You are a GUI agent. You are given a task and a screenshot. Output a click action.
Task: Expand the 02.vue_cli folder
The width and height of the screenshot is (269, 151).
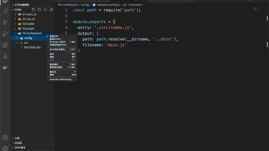(16, 19)
